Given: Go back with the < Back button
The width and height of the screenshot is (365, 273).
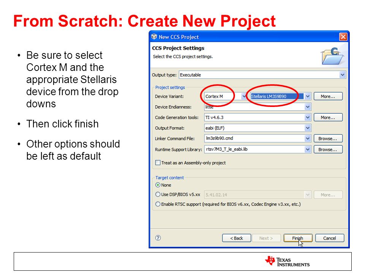Looking at the screenshot, I should [236, 238].
